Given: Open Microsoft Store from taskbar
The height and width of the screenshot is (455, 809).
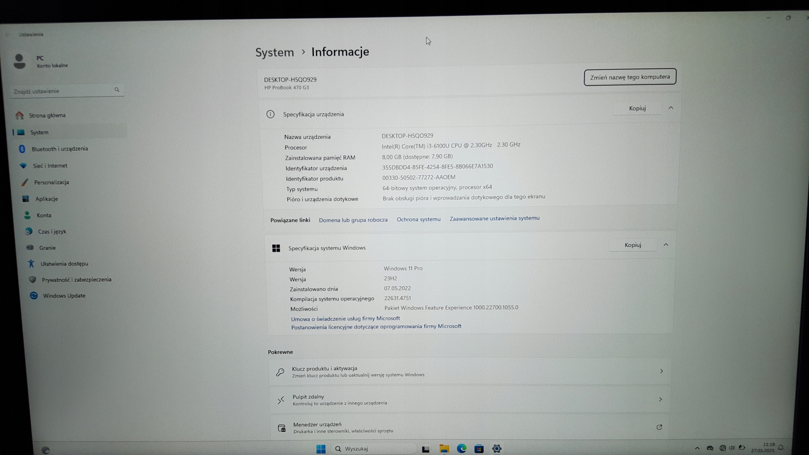Looking at the screenshot, I should click(x=479, y=449).
